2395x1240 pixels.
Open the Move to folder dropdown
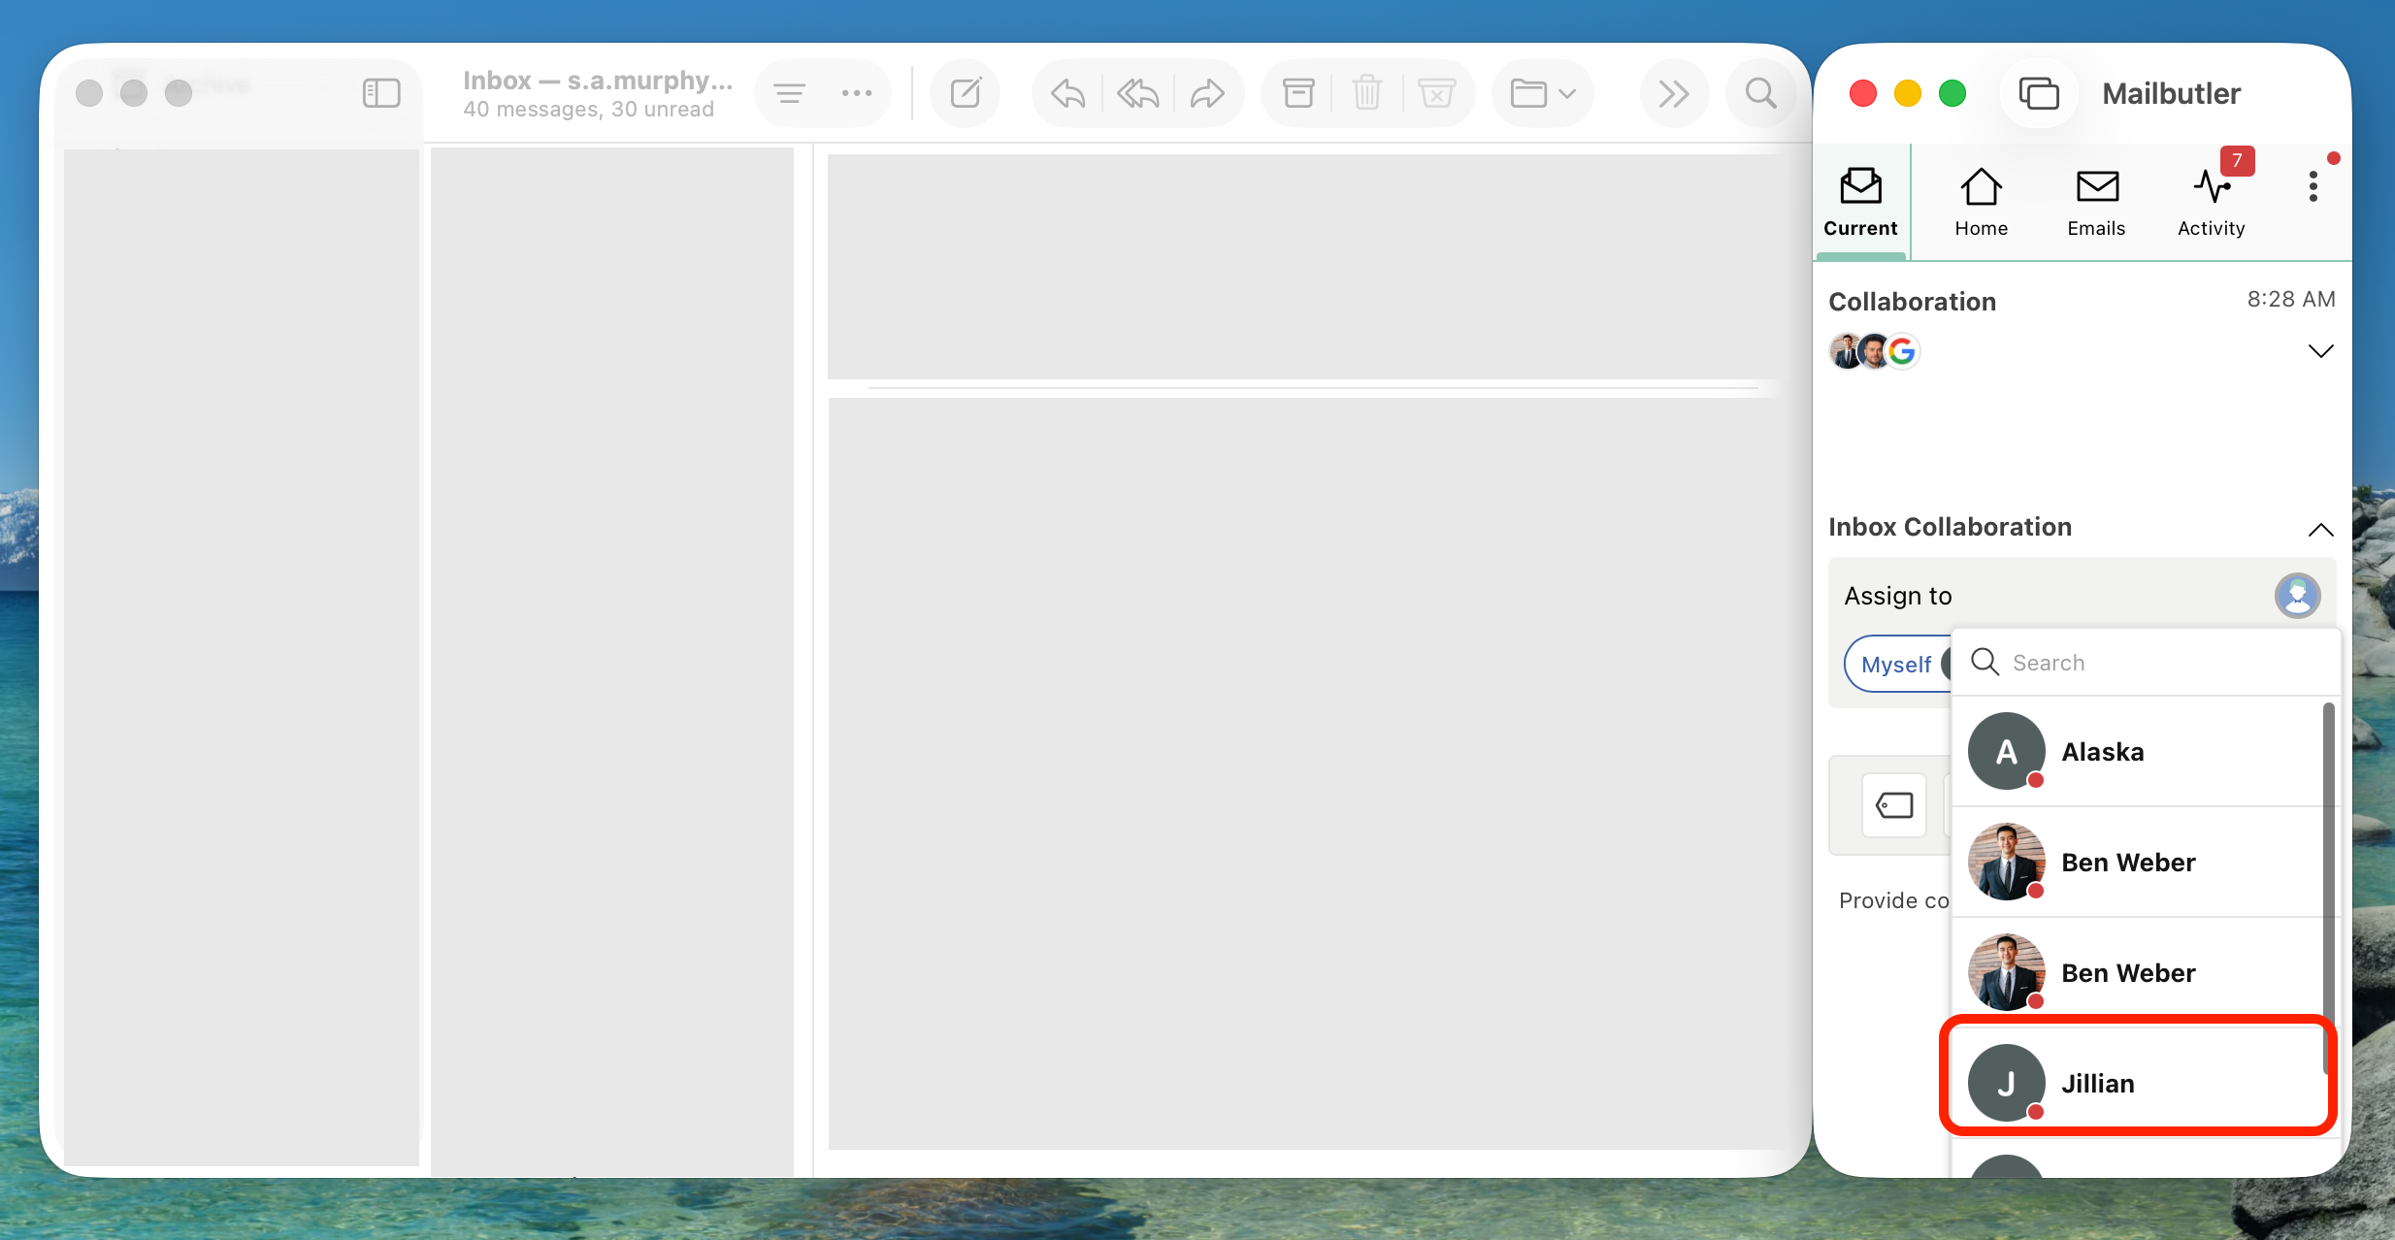pyautogui.click(x=1543, y=93)
